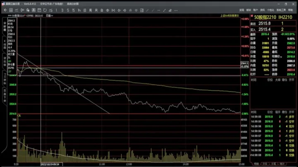Open the 发现 menu
The width and height of the screenshot is (298, 167).
point(242,9)
